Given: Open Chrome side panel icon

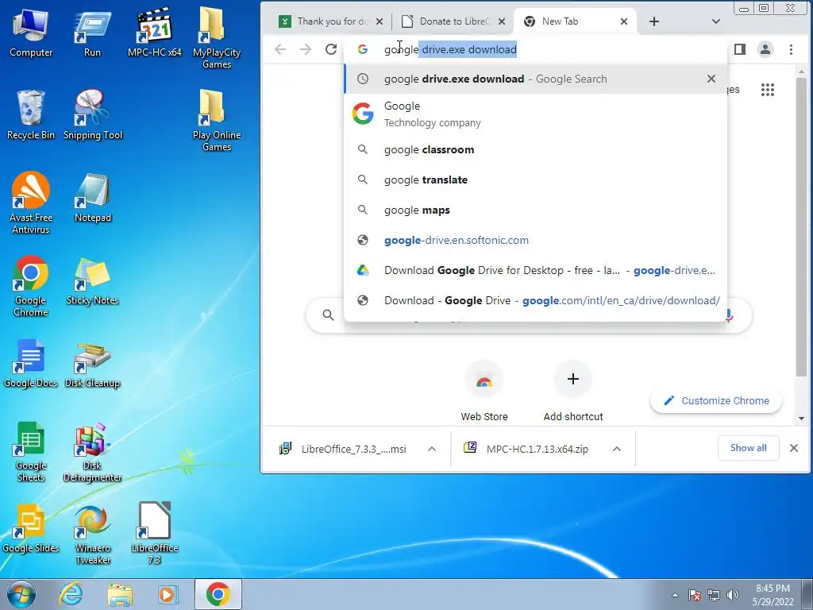Looking at the screenshot, I should coord(740,49).
